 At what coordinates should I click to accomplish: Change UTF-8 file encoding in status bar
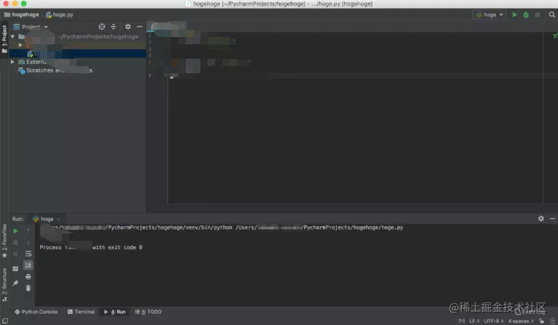click(494, 321)
